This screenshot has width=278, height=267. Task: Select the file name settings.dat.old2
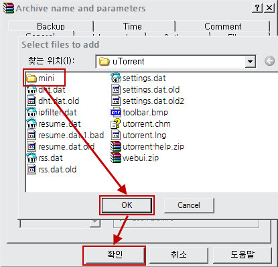[x=153, y=101]
